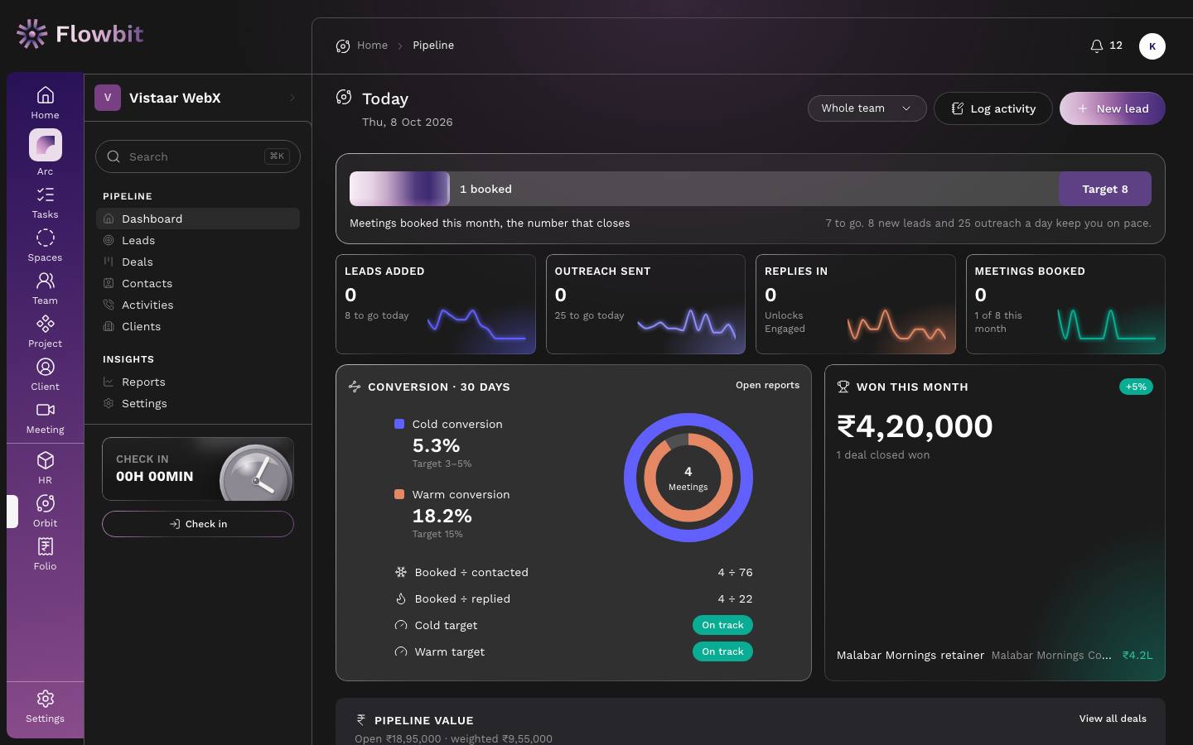This screenshot has height=745, width=1193.
Task: Open the Tasks checklist icon
Action: click(46, 195)
